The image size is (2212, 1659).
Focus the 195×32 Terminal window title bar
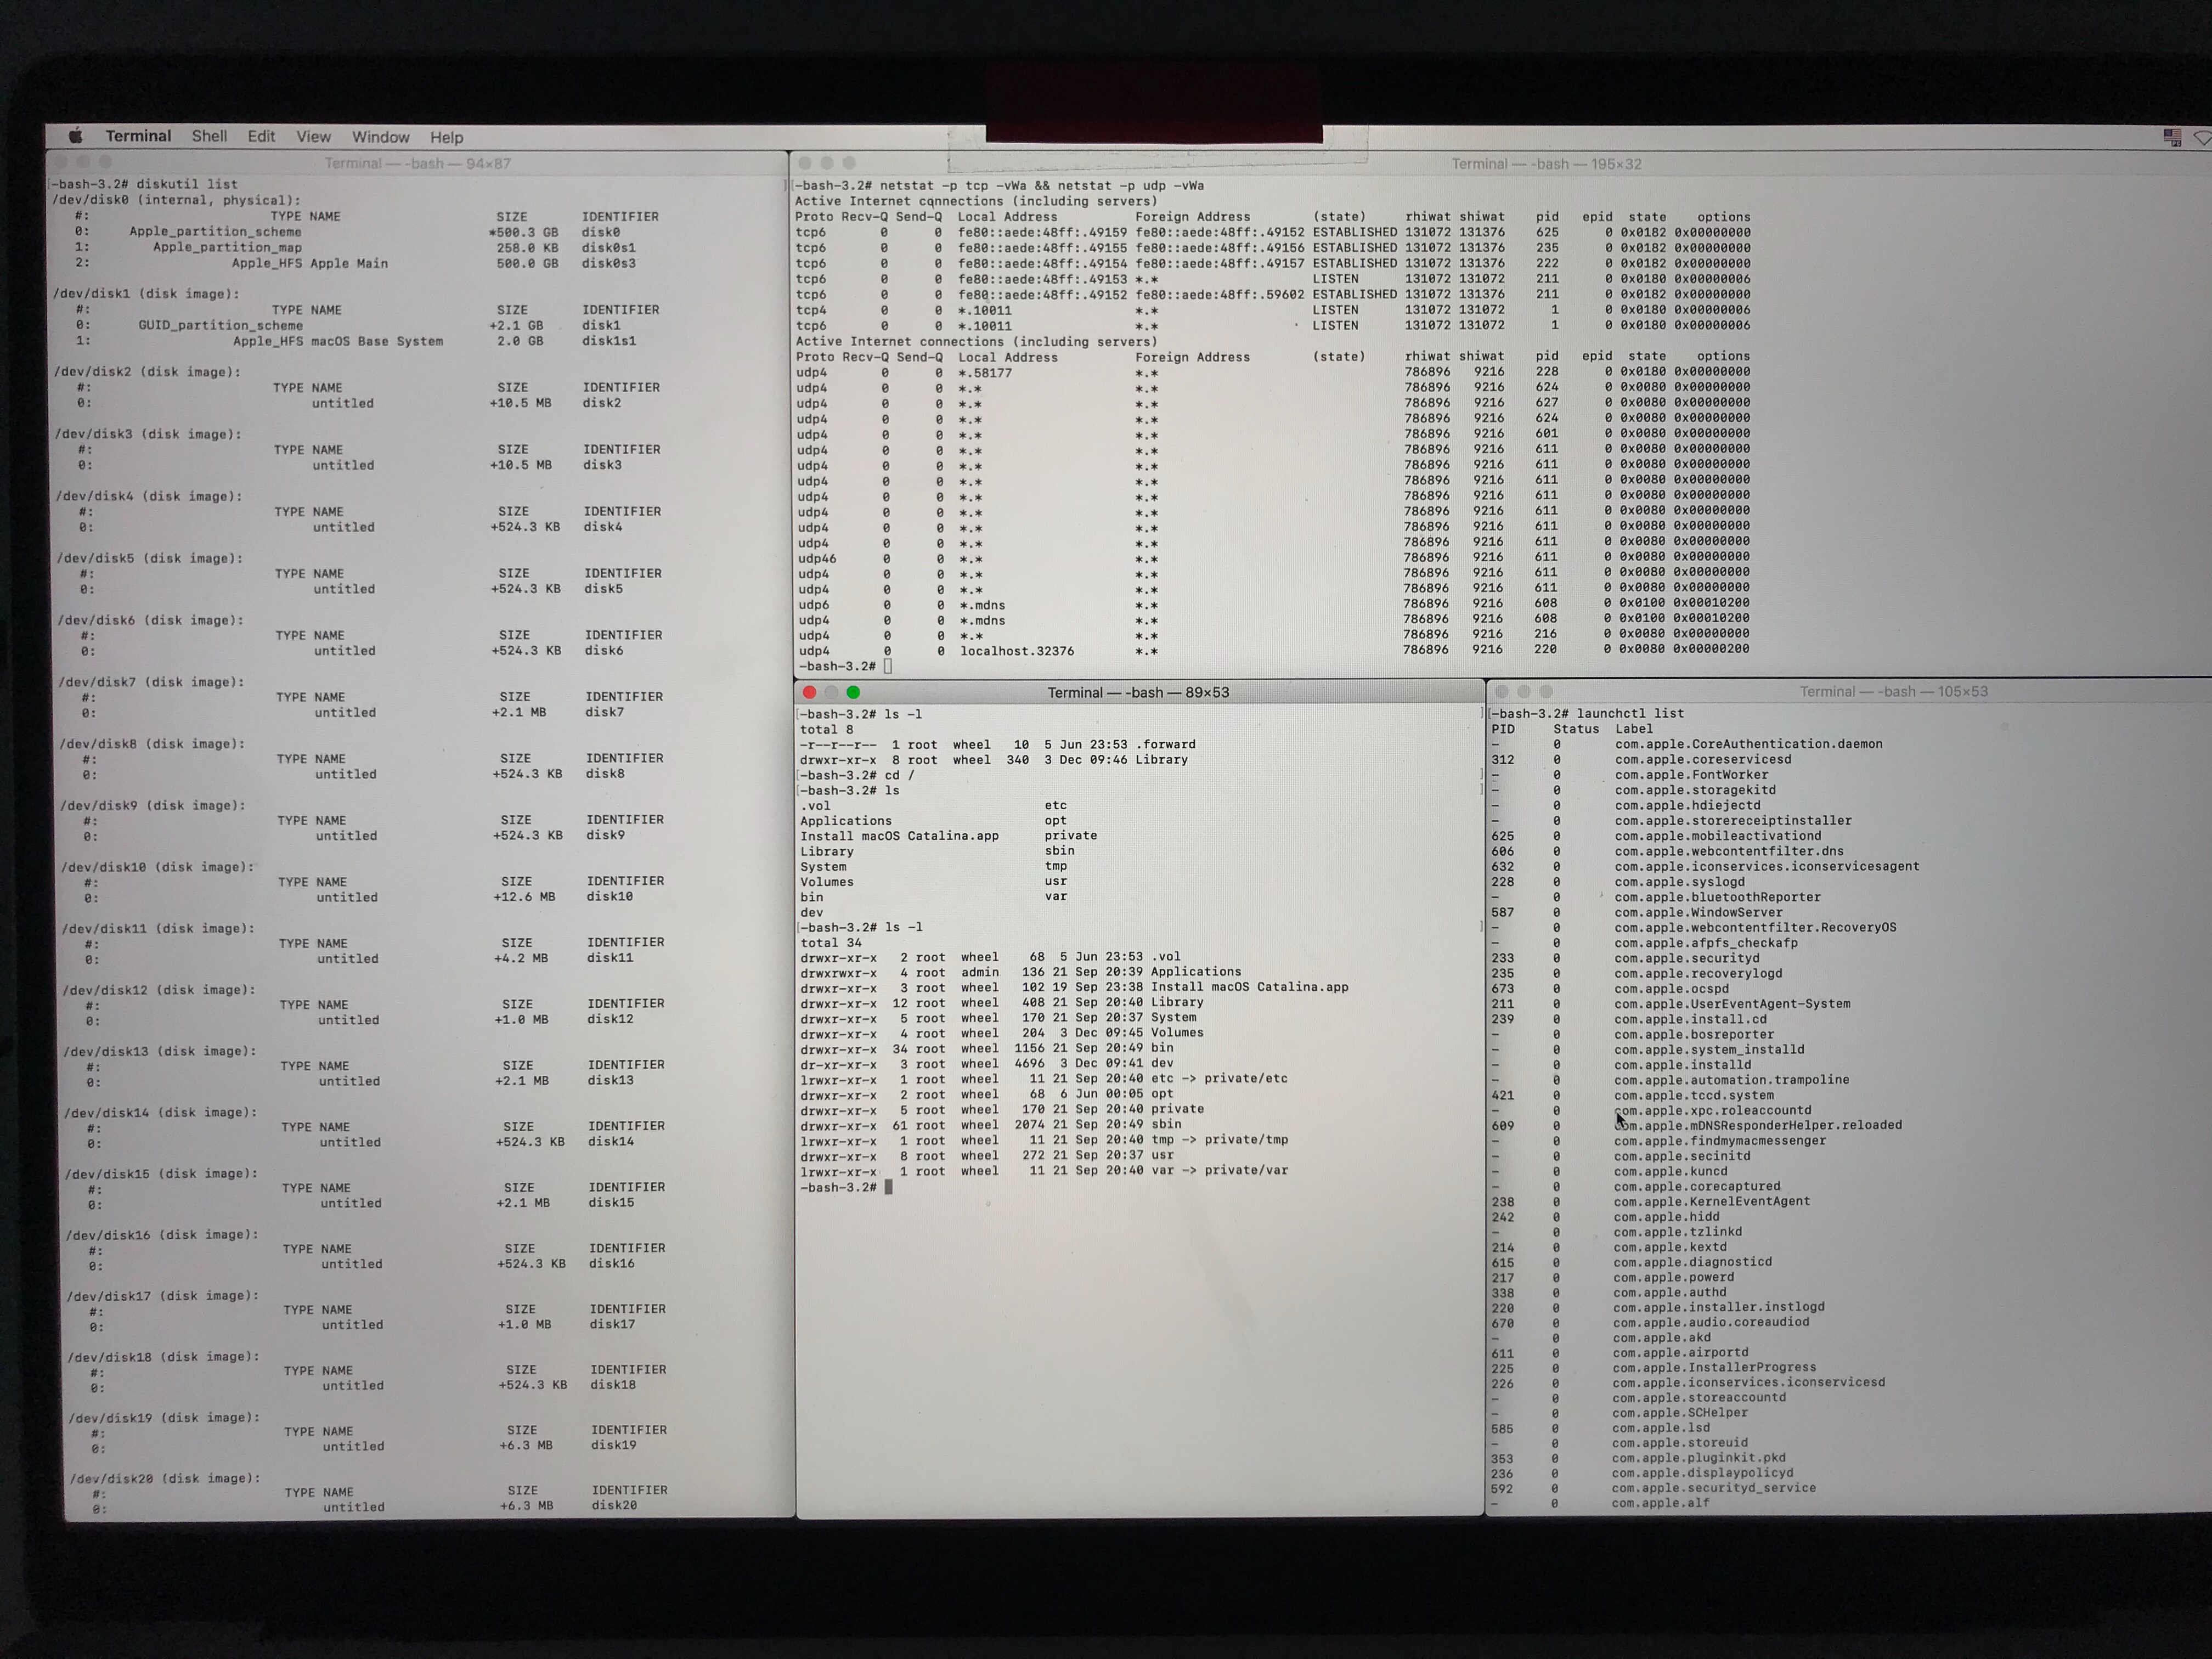pos(1546,164)
